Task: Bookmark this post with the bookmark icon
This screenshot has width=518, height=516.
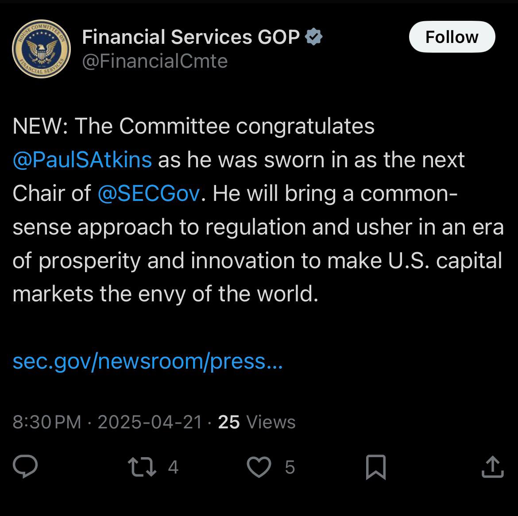Action: tap(376, 467)
